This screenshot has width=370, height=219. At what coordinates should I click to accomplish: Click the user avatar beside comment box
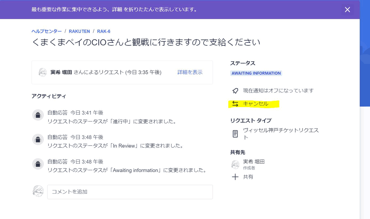coord(38,191)
